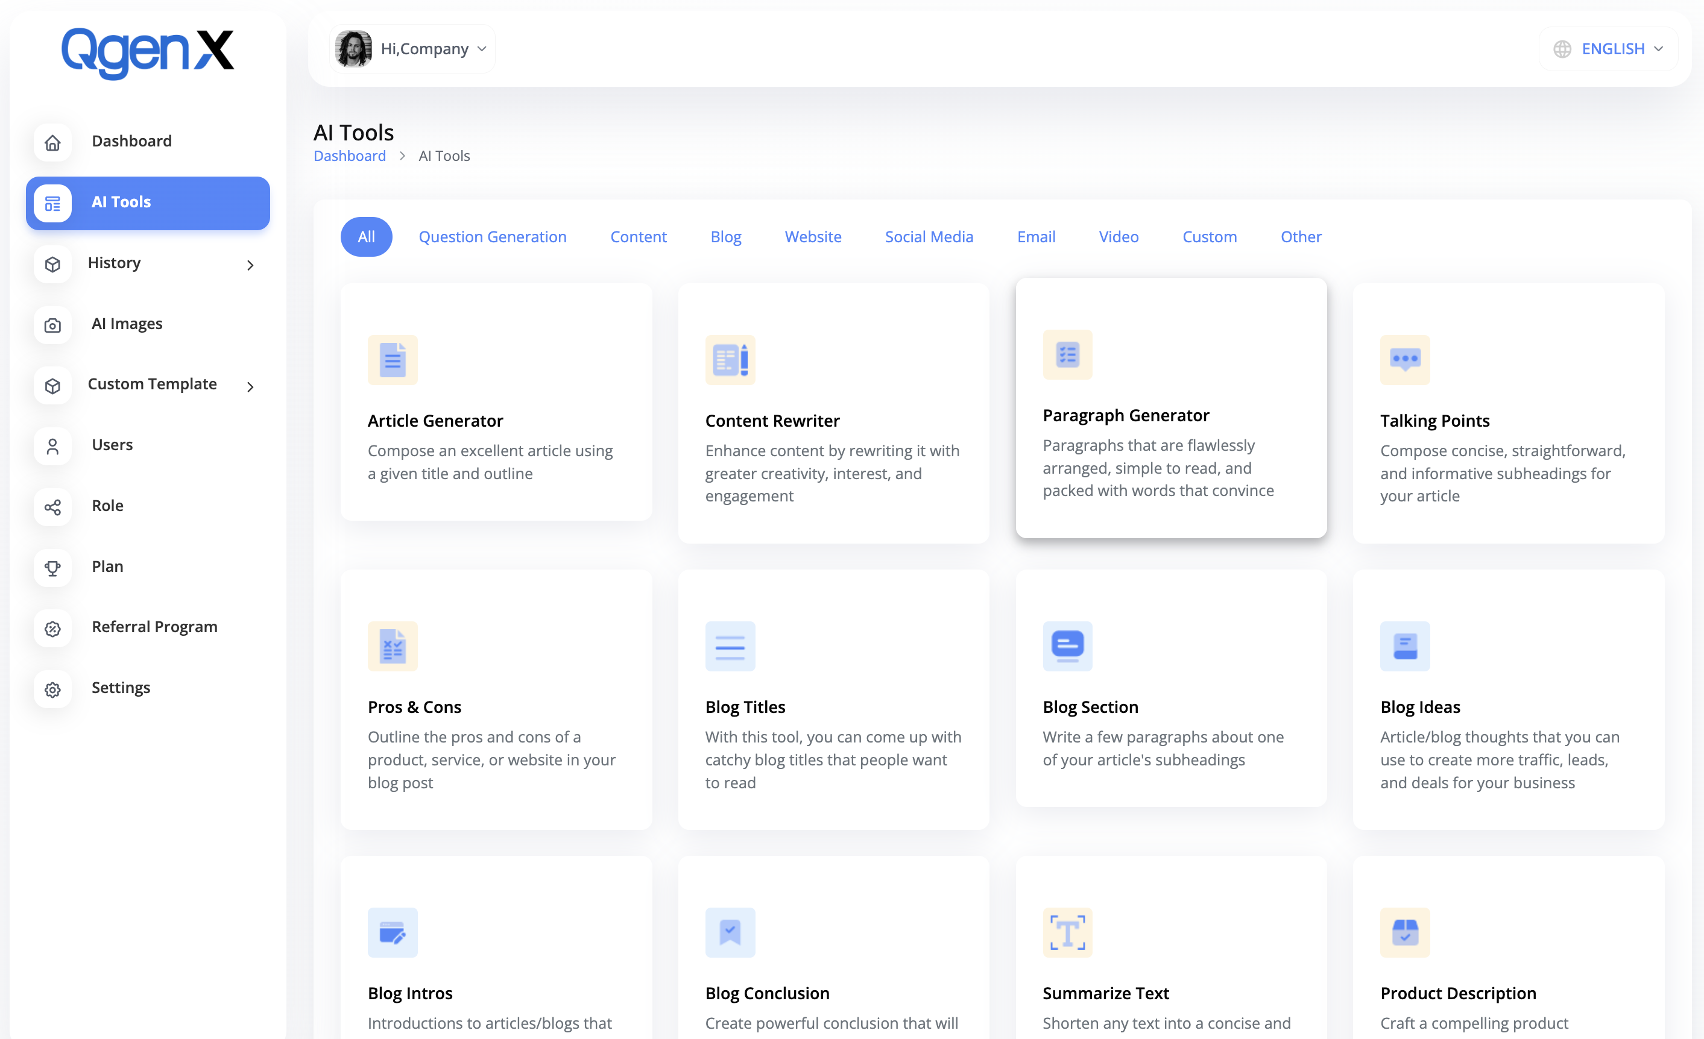Show the Custom tools tab

[1209, 236]
